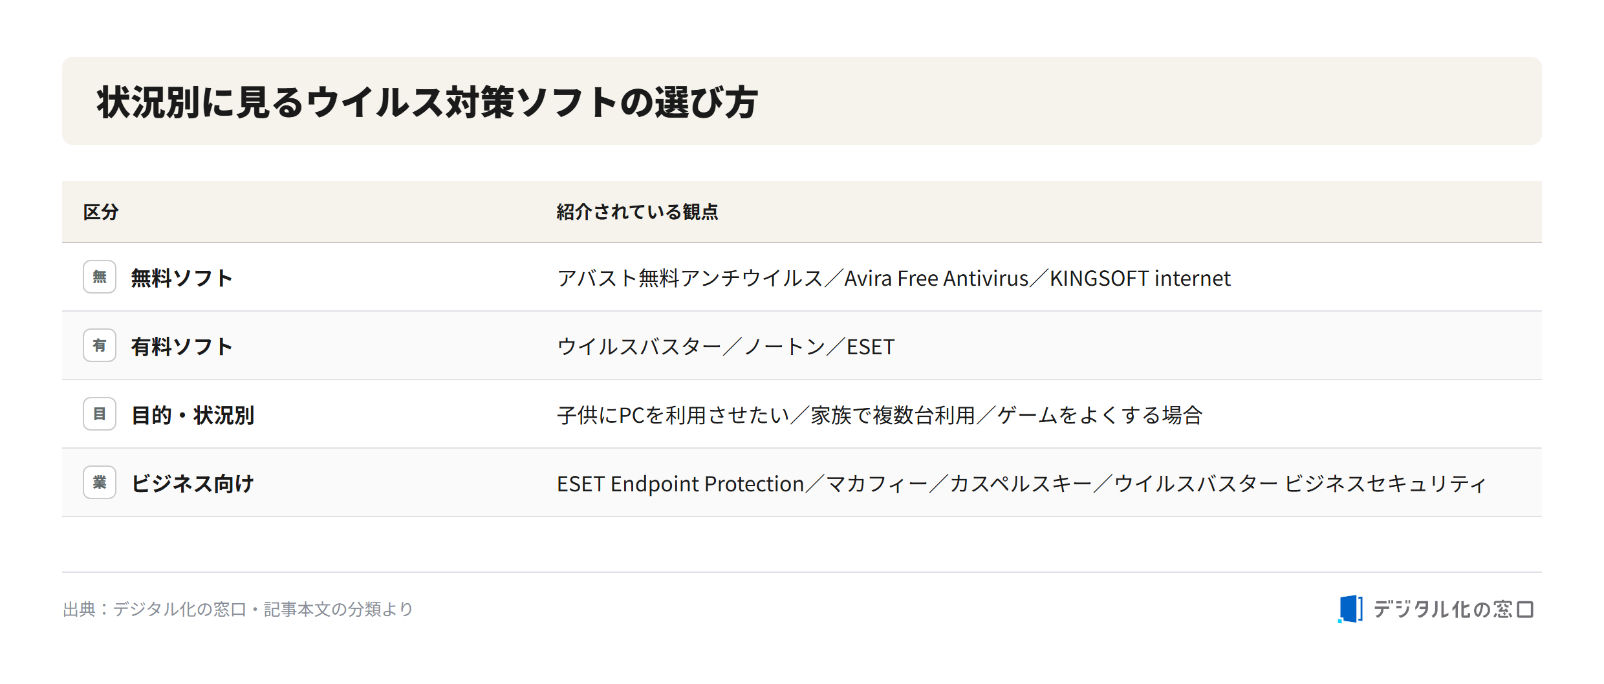The height and width of the screenshot is (684, 1604).
Task: Click the Avira Free Antivirus entry text
Action: click(x=937, y=278)
